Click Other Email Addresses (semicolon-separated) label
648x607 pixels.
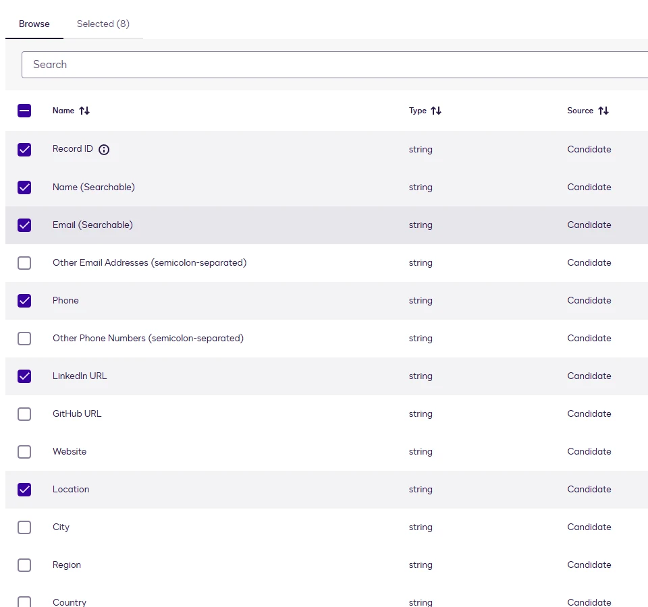[x=150, y=262]
